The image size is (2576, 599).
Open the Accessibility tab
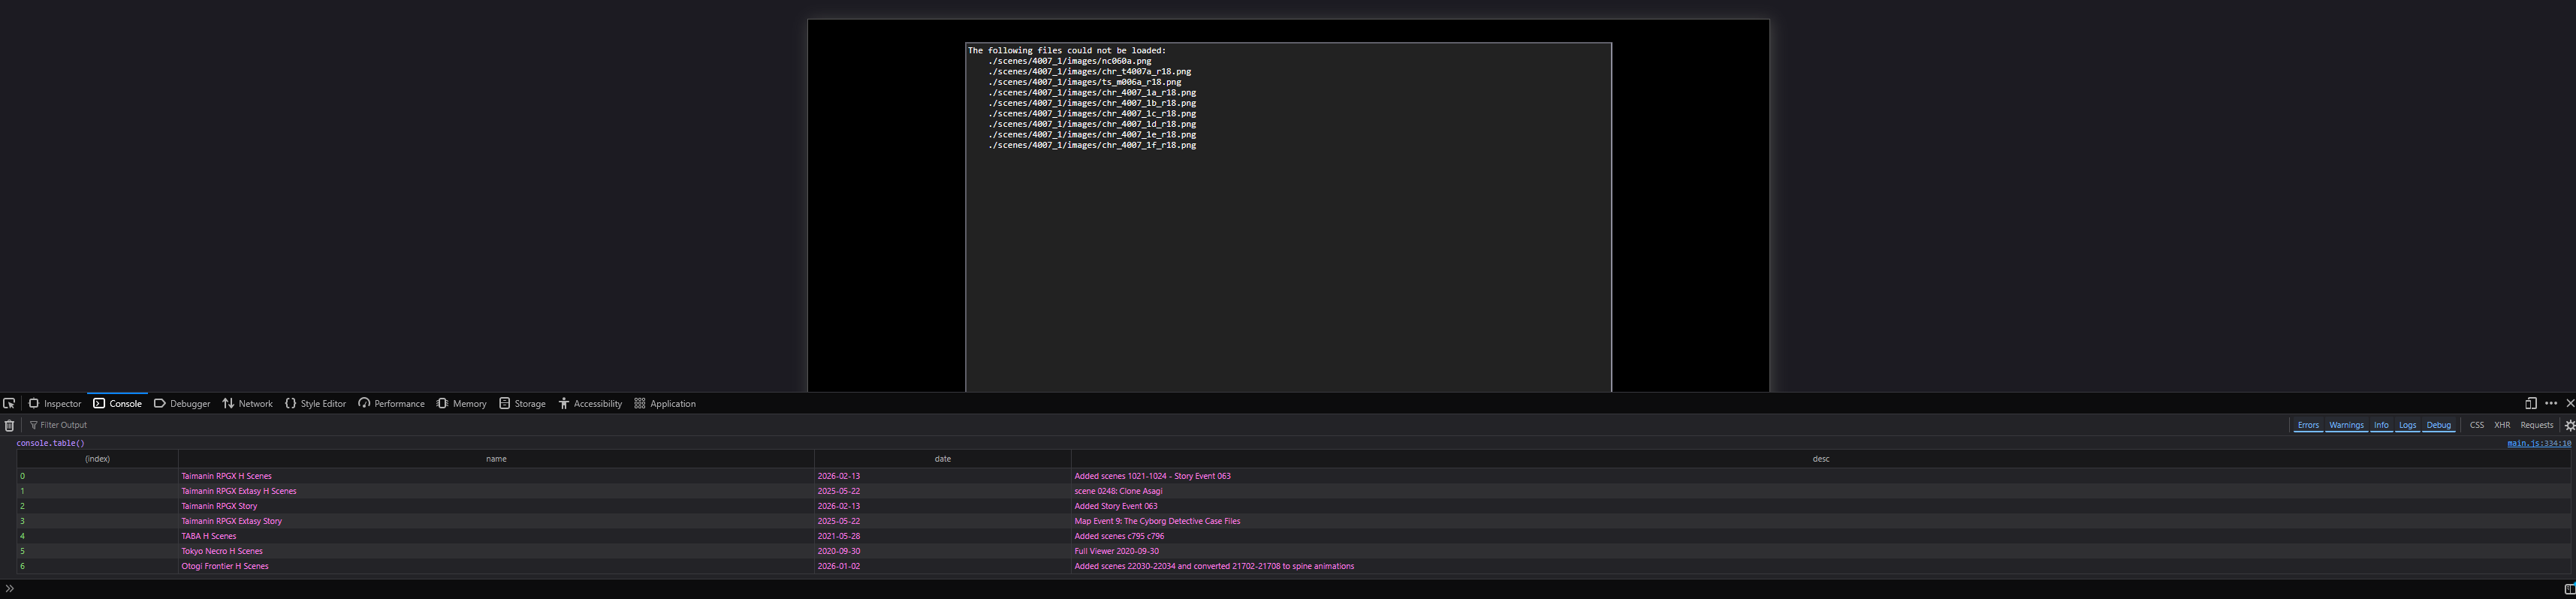(590, 404)
